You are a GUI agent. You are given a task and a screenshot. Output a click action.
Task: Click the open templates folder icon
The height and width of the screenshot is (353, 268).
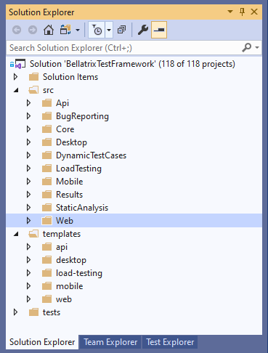point(33,234)
